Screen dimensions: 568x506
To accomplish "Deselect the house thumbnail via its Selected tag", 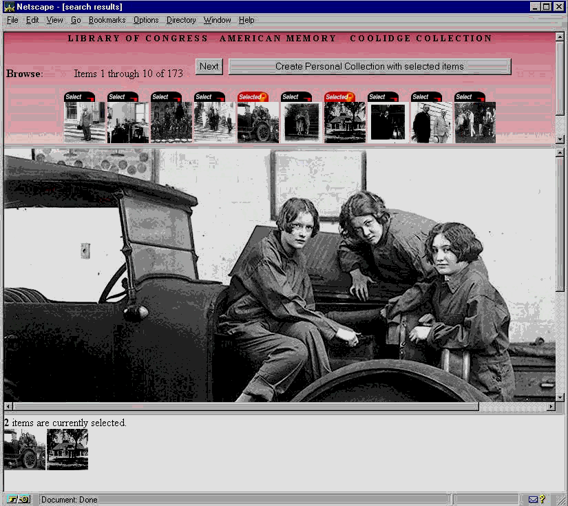I will click(339, 97).
